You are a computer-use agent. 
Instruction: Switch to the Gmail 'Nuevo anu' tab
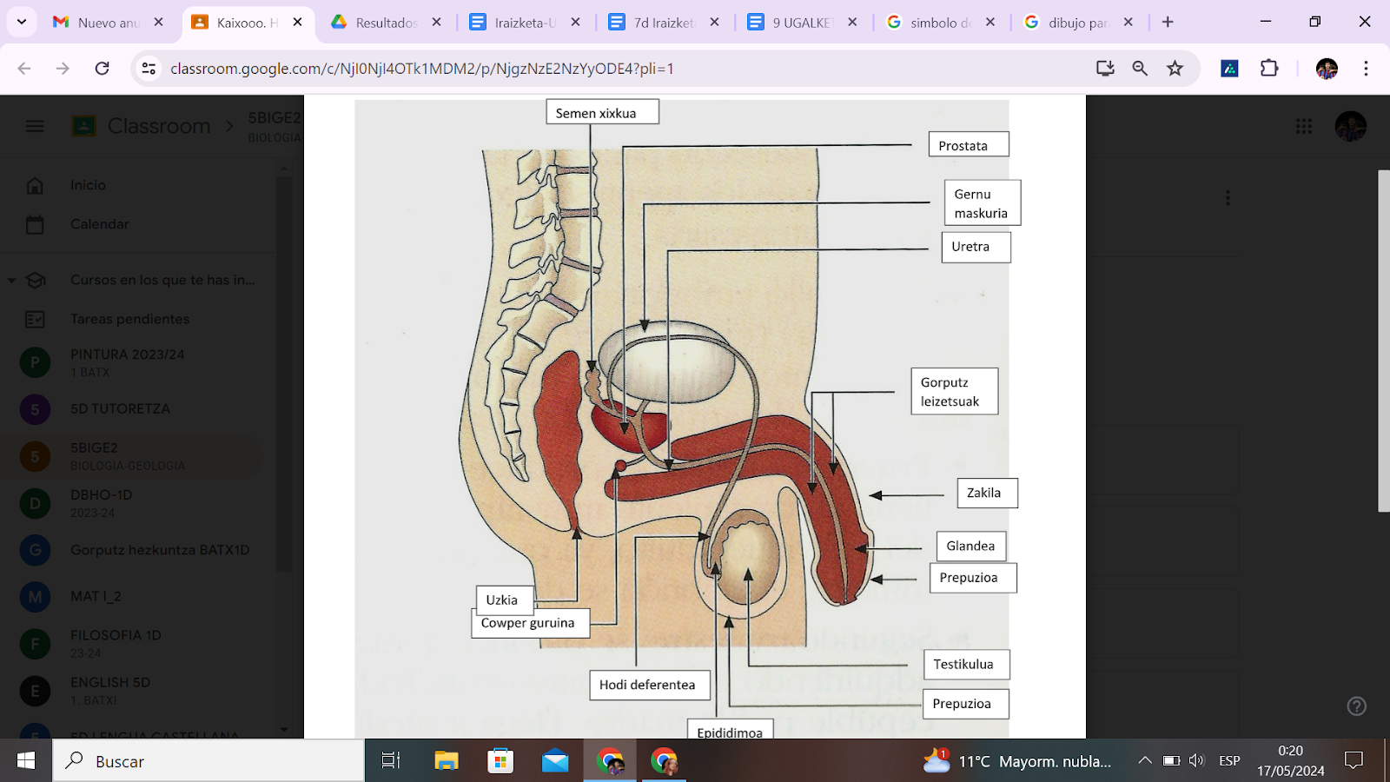pos(109,23)
